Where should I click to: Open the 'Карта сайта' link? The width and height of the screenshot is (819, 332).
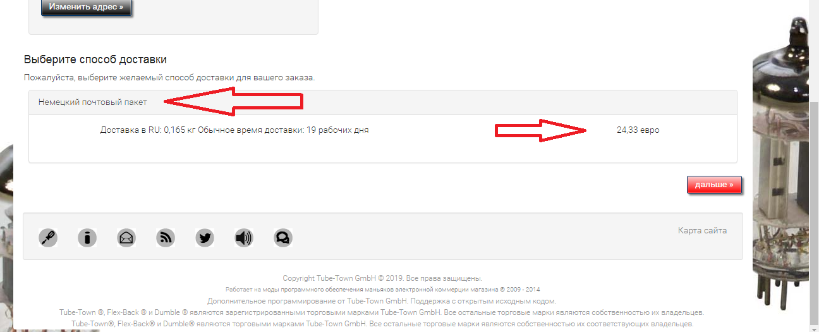(x=702, y=231)
